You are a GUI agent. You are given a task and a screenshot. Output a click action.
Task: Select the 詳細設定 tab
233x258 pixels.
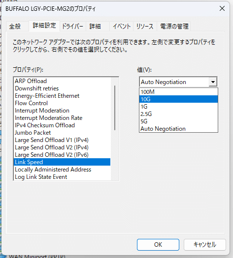pyautogui.click(x=44, y=26)
